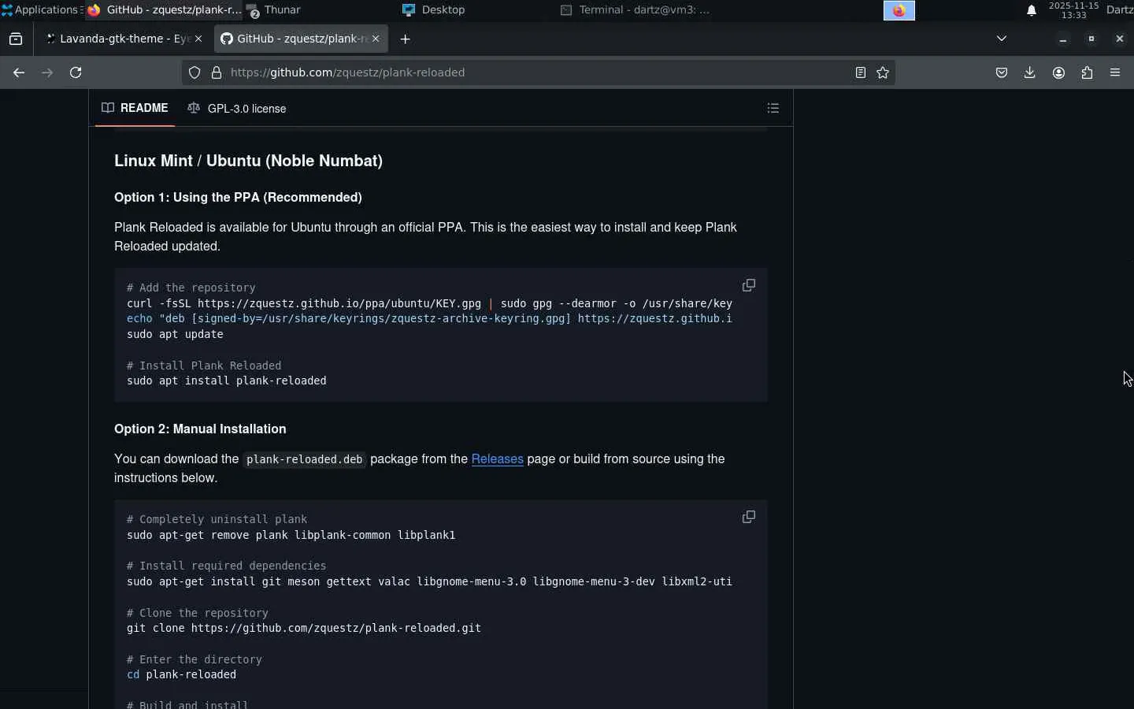Switch to the Lavanda-gtk-theme tab
1134x709 pixels.
coord(123,39)
